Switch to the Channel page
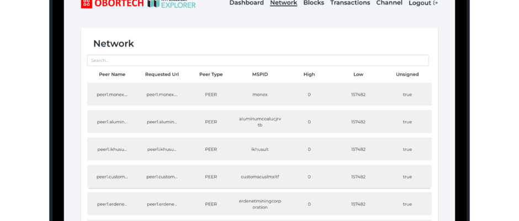The width and height of the screenshot is (519, 221). coord(389,3)
